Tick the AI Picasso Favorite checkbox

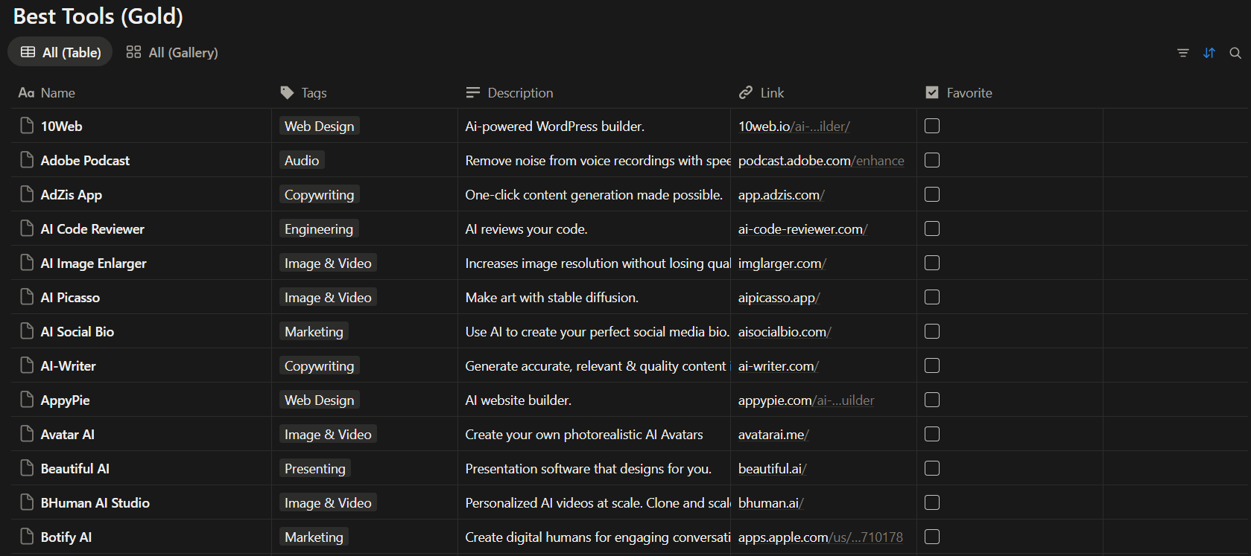(x=932, y=297)
